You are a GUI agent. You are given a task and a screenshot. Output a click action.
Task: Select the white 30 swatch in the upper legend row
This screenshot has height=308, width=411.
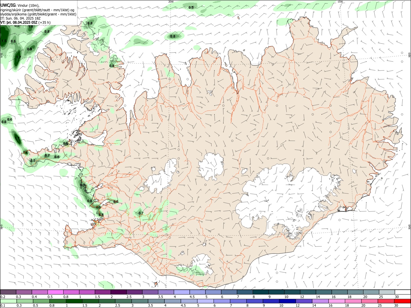(403, 292)
